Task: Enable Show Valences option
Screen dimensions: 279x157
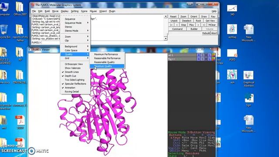Action: pyautogui.click(x=73, y=68)
